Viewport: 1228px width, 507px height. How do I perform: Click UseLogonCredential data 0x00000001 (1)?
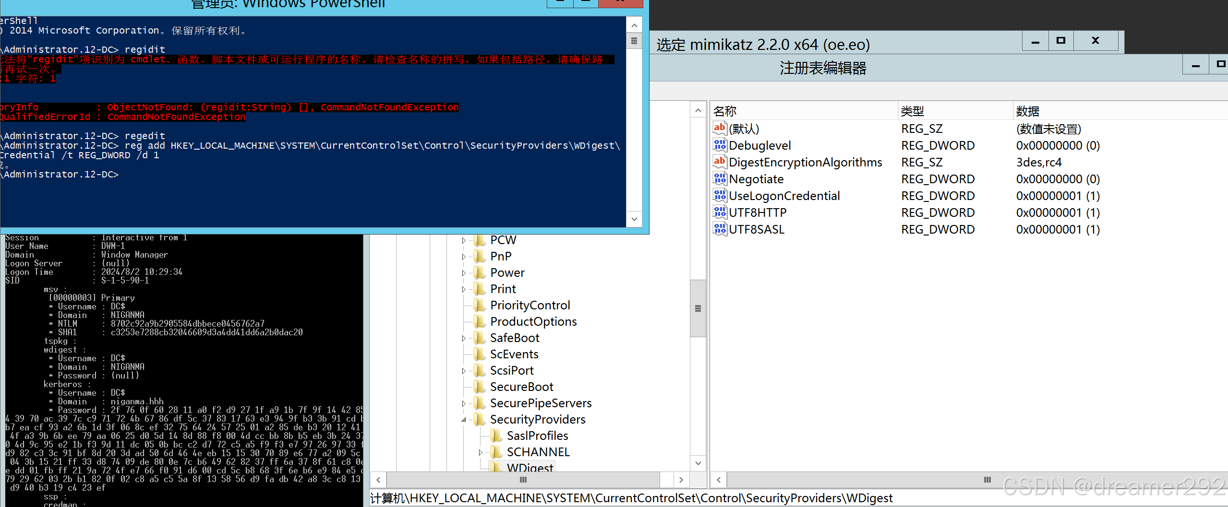click(x=1058, y=196)
